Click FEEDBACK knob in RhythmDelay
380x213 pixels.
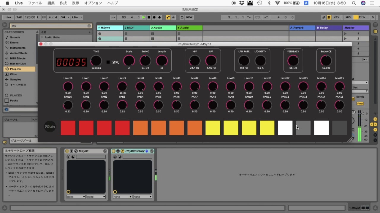(x=293, y=60)
